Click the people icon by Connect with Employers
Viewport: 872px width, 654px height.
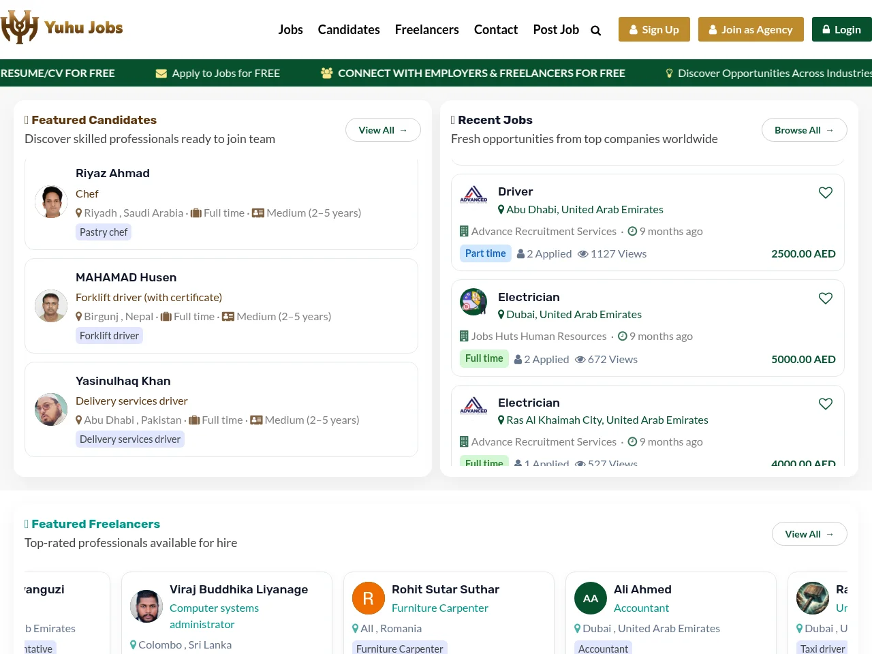click(327, 73)
